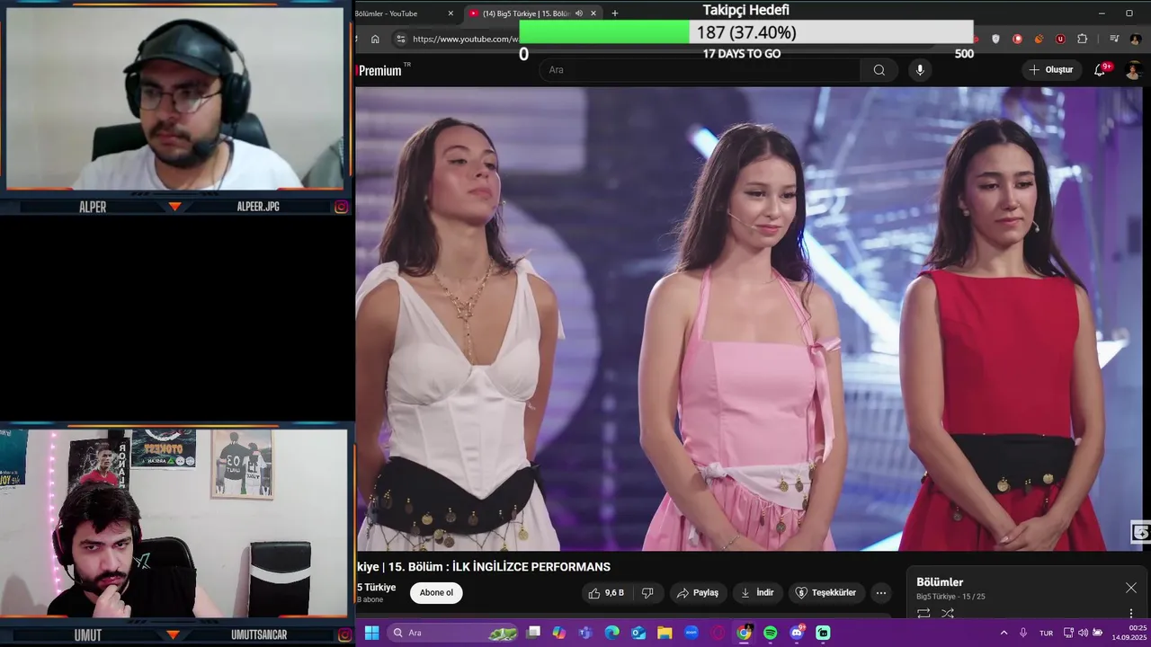This screenshot has width=1151, height=647.
Task: Close the Big5 Türkiye tab
Action: 593,13
